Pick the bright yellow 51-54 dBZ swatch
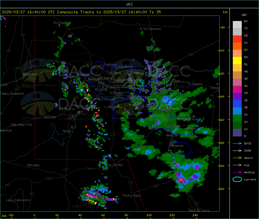The image size is (259, 219). [x=237, y=61]
